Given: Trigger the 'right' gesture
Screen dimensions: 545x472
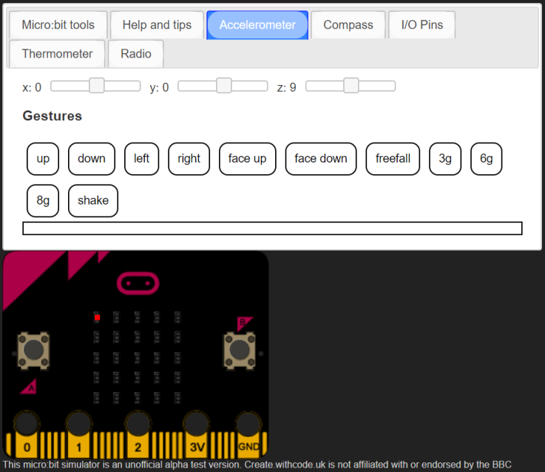Looking at the screenshot, I should click(x=189, y=159).
